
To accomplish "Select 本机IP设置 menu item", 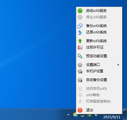I will [99, 71].
